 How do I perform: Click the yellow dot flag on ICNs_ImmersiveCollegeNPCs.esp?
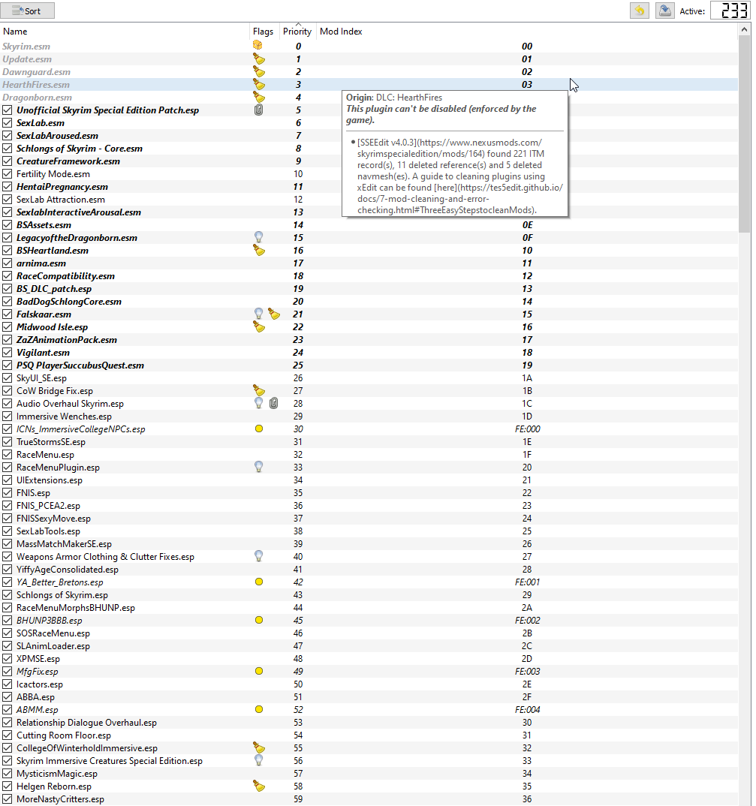pos(259,429)
